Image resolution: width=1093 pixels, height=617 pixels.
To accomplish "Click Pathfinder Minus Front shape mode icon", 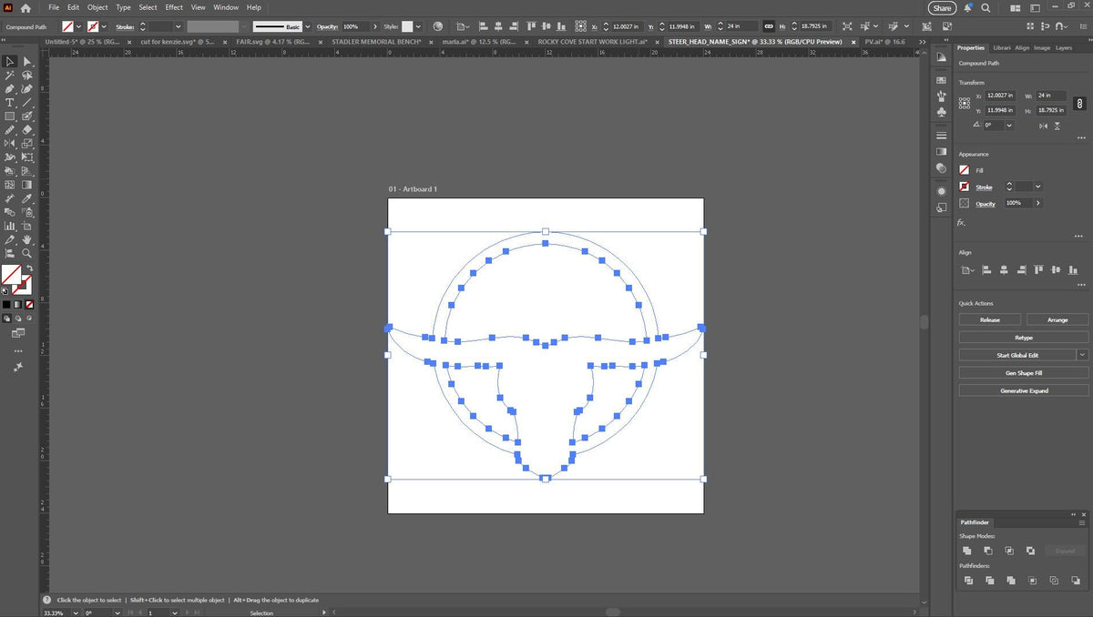I will (x=988, y=551).
